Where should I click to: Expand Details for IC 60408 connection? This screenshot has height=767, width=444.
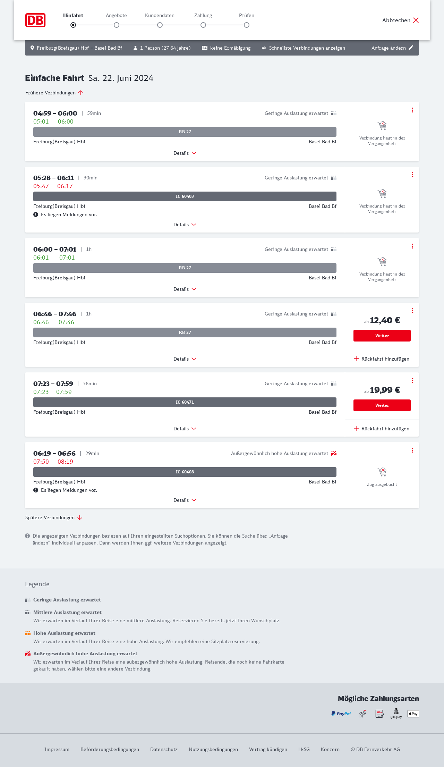tap(185, 500)
